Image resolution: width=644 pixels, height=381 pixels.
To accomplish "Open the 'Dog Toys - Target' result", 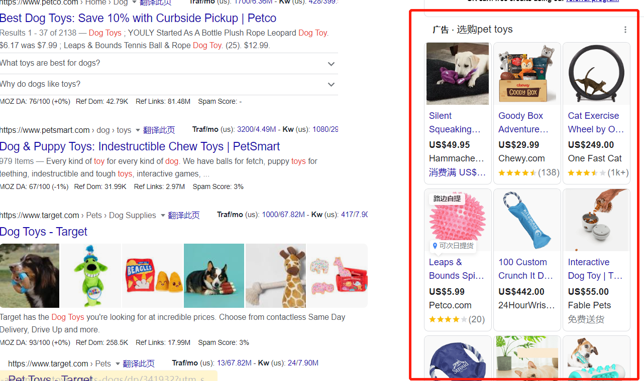I will [x=44, y=232].
